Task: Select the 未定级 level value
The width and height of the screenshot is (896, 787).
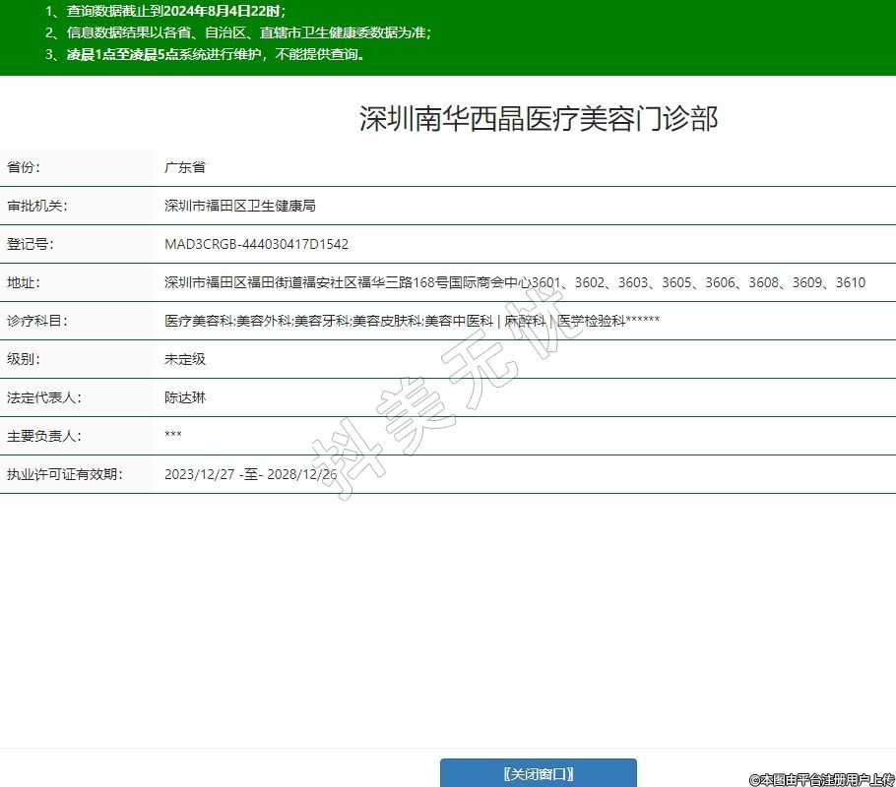Action: pos(184,359)
